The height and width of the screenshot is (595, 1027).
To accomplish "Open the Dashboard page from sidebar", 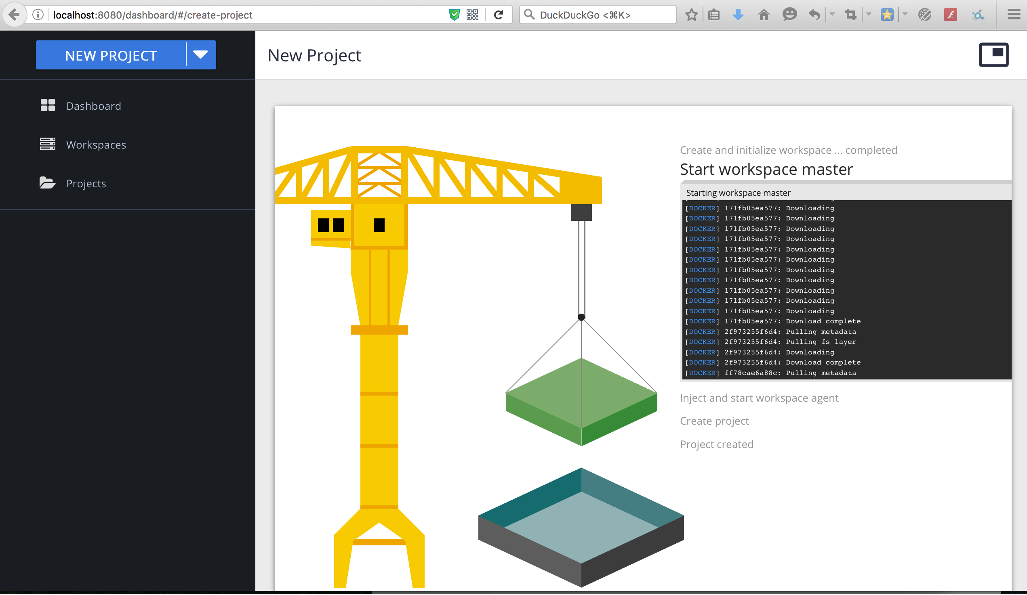I will coord(93,106).
